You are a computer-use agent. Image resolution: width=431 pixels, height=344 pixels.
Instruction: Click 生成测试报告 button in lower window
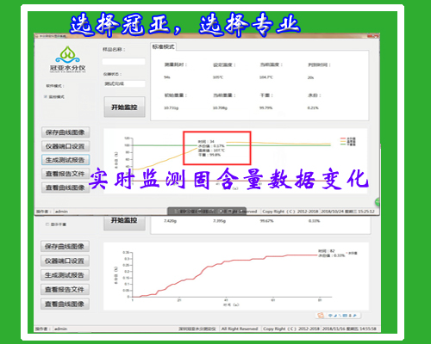pyautogui.click(x=65, y=275)
